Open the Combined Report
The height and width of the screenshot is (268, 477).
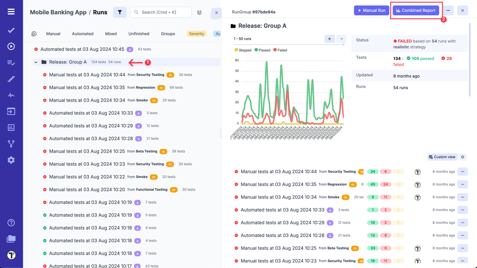pos(416,11)
